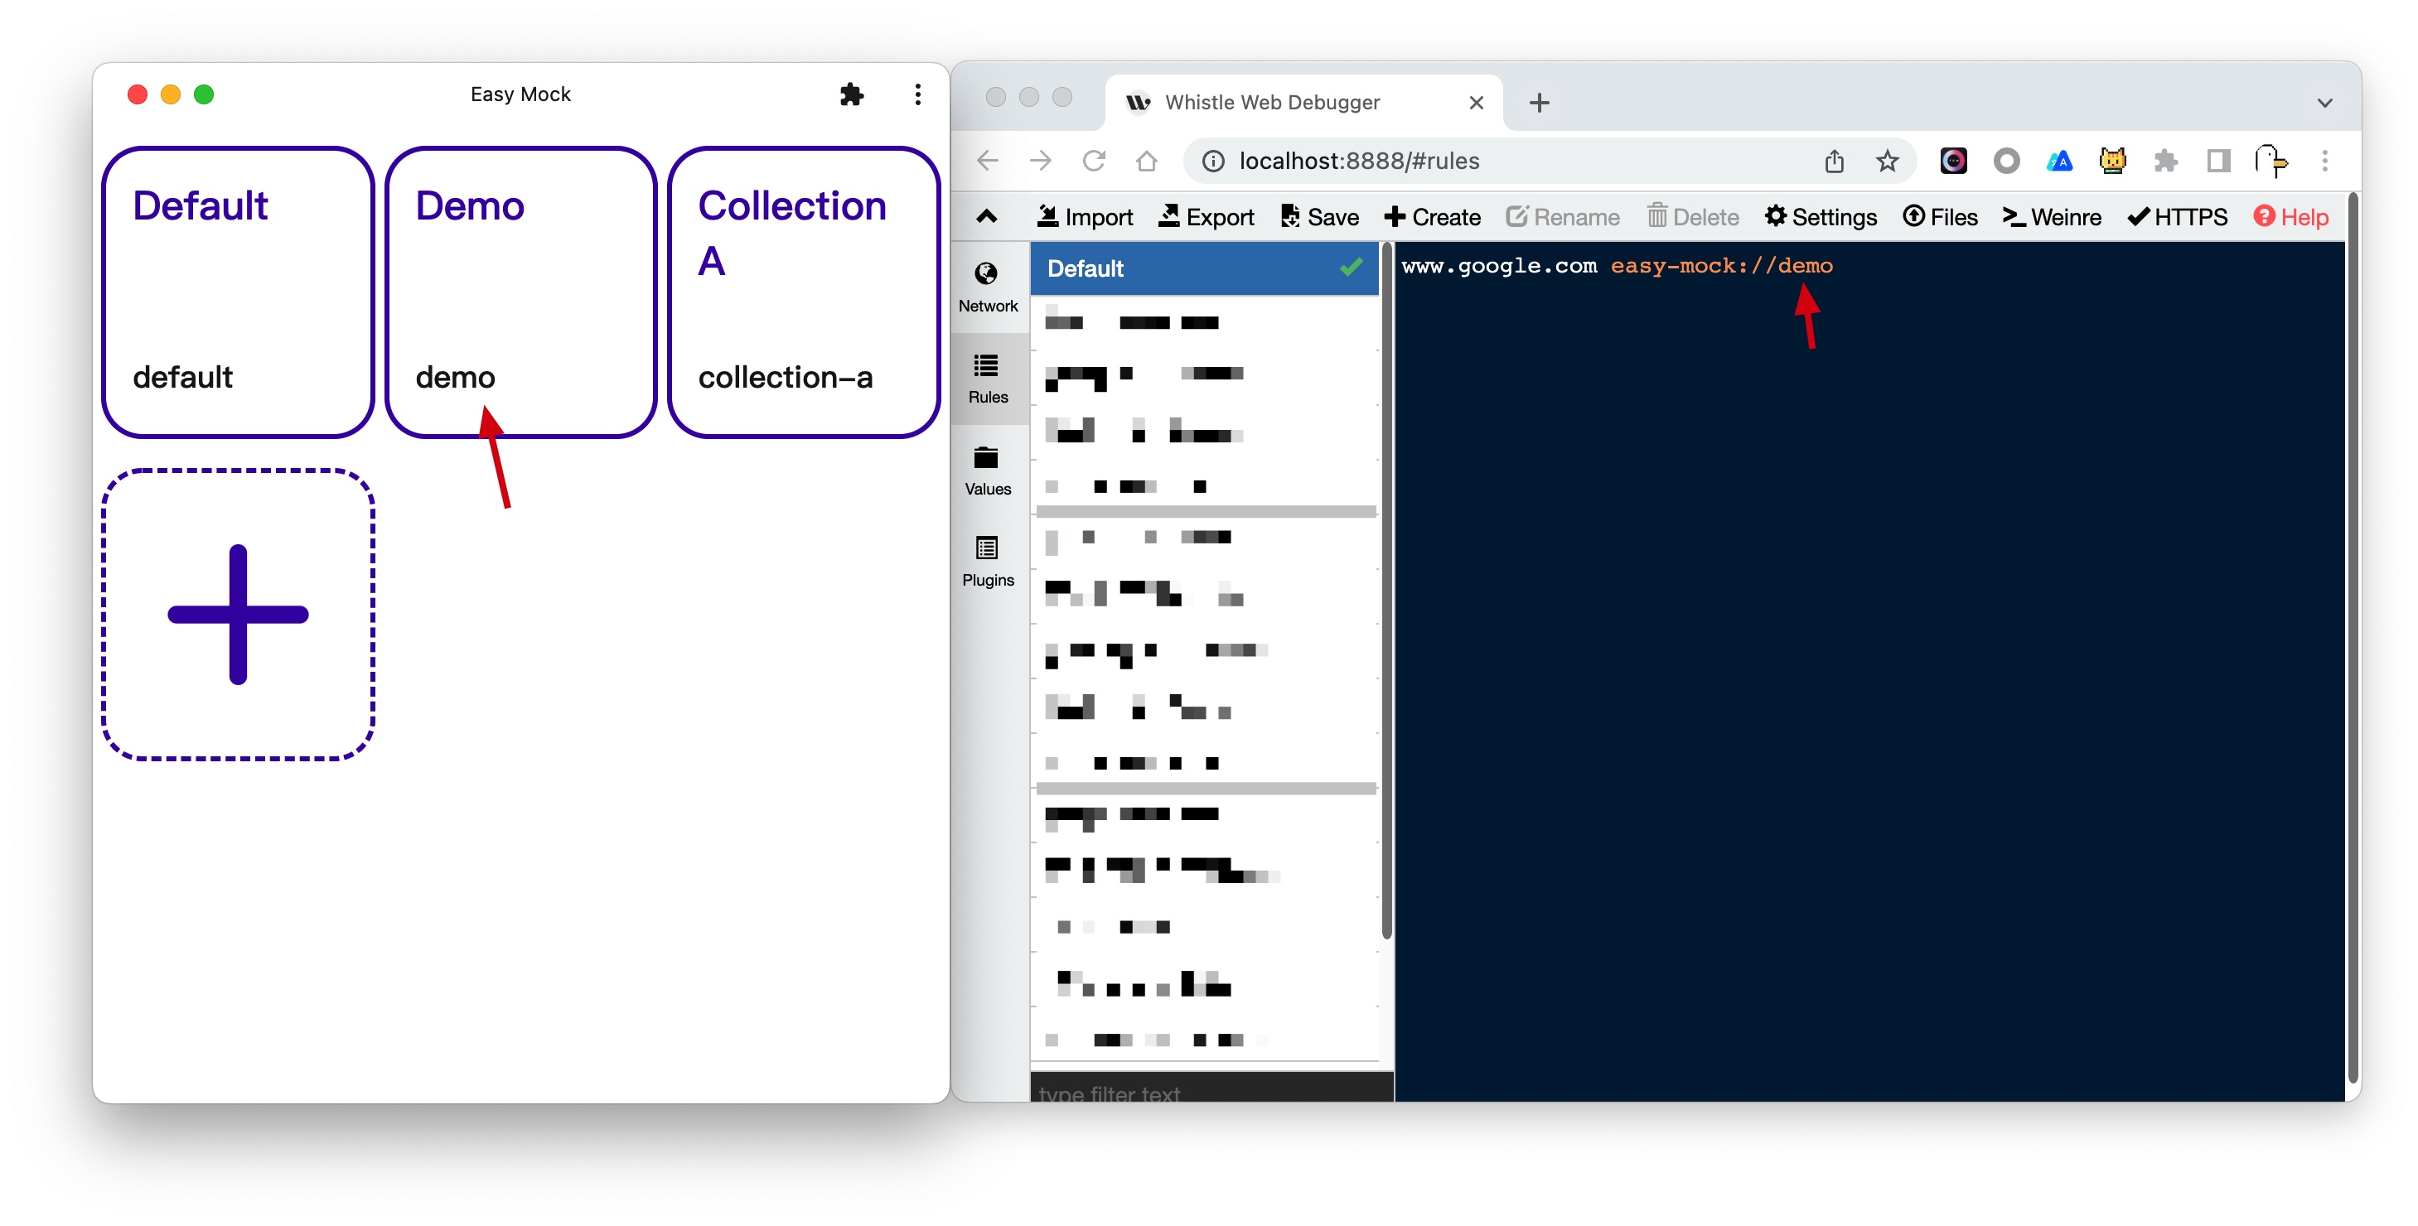Open Easy Mock three-dot menu
This screenshot has height=1226, width=2418.
(917, 94)
